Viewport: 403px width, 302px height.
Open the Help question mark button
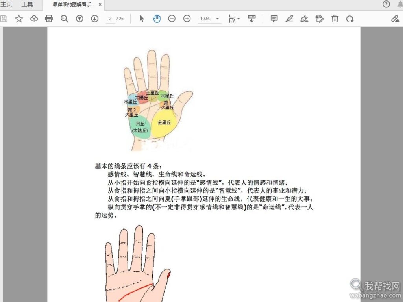[x=386, y=4]
